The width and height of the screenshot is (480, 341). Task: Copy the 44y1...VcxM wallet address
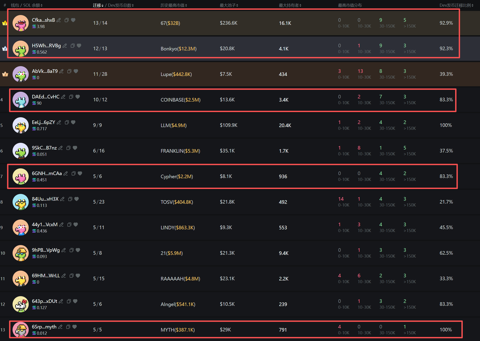[70, 225]
